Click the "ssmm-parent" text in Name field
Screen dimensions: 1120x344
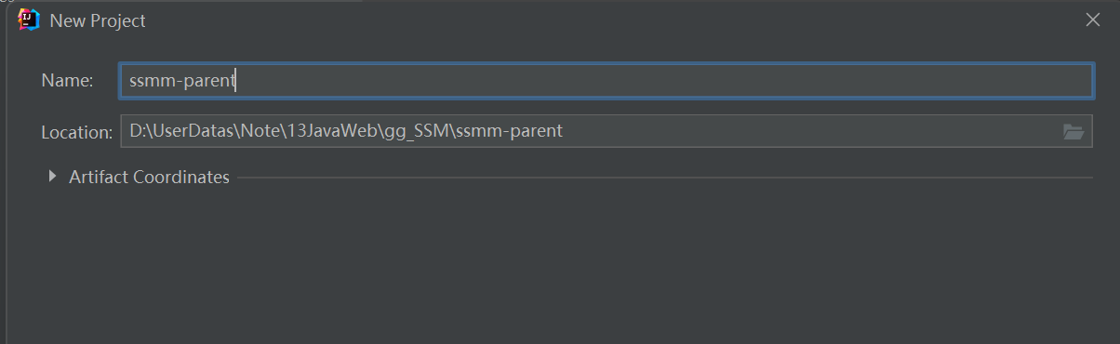pos(182,81)
